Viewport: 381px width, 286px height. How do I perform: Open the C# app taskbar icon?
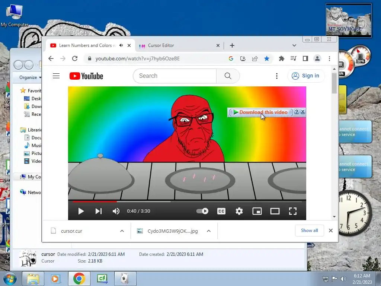pos(102,279)
